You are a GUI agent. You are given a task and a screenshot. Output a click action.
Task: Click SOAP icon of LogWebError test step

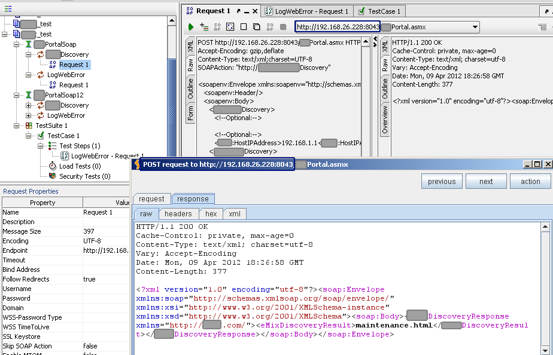(65, 155)
